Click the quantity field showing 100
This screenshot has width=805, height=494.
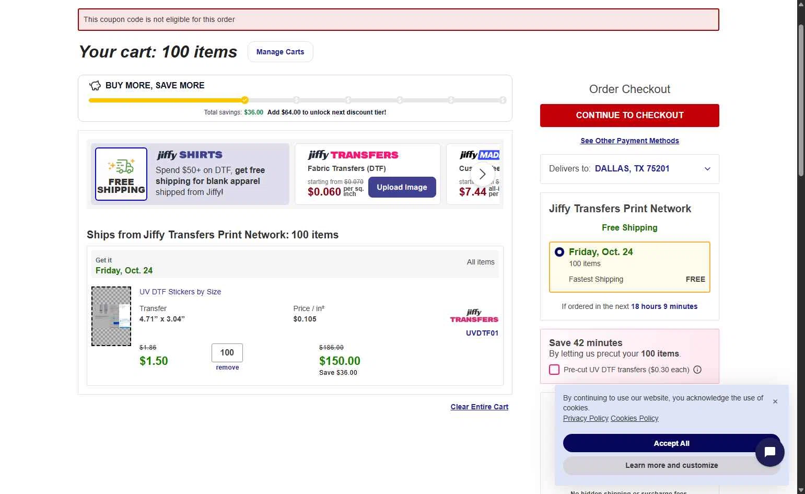227,353
